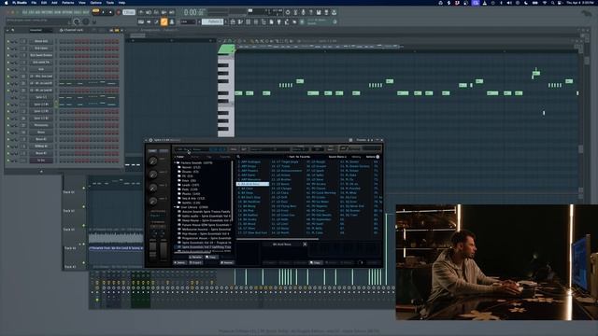This screenshot has width=598, height=336.
Task: Select the highlighted BA Acid Bass preset
Action: click(x=253, y=184)
